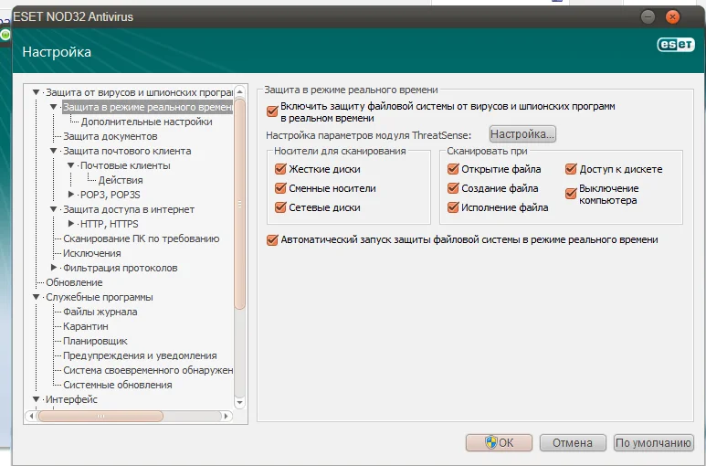This screenshot has height=466, width=706.
Task: Toggle Создание файла checkbox
Action: pyautogui.click(x=453, y=188)
